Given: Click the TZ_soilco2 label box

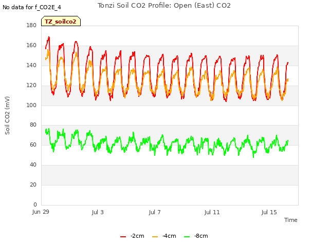Looking at the screenshot, I should [61, 21].
